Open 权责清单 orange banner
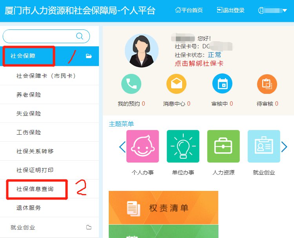This screenshot has height=238, width=294. tap(164, 208)
